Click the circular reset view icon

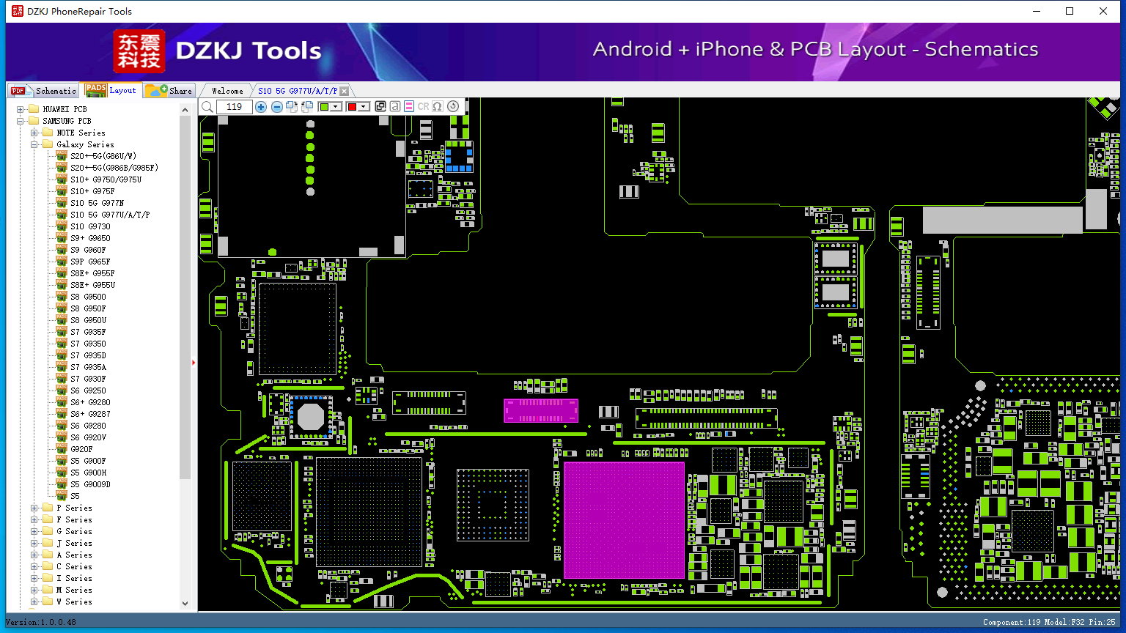pyautogui.click(x=453, y=107)
